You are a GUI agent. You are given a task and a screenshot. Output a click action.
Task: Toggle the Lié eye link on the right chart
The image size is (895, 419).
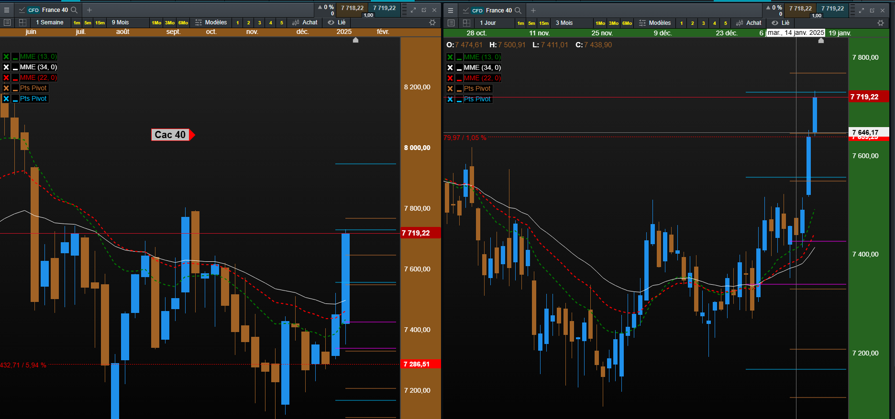[781, 23]
